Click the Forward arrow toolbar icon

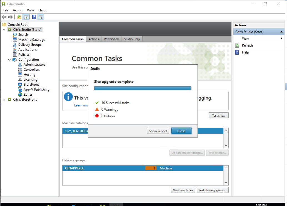coord(11,17)
